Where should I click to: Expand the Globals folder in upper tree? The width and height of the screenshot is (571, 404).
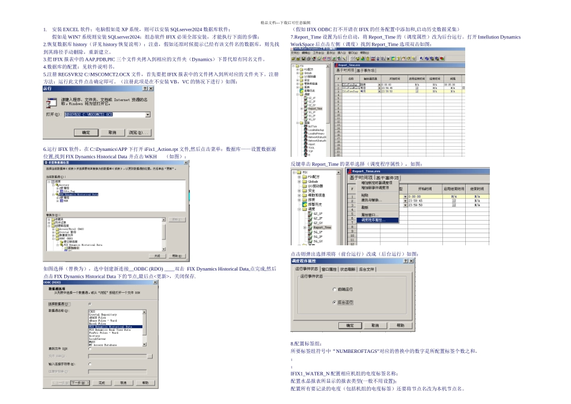[x=298, y=73]
